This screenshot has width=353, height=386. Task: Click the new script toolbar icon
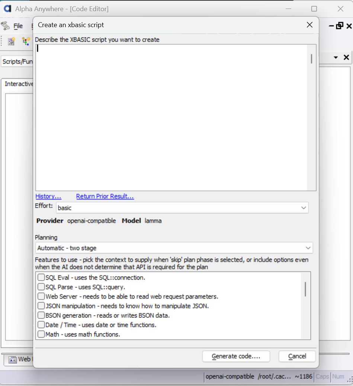(x=11, y=41)
